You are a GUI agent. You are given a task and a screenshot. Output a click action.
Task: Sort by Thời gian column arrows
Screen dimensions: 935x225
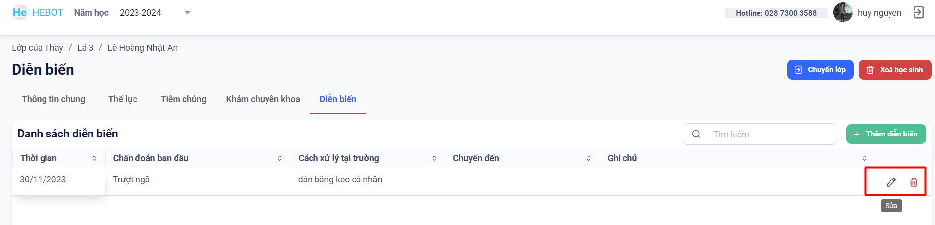coord(94,158)
